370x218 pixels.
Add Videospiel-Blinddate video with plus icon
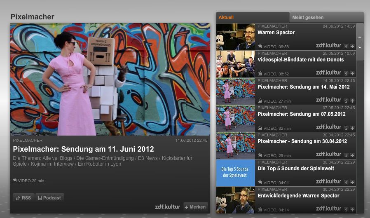click(x=352, y=73)
